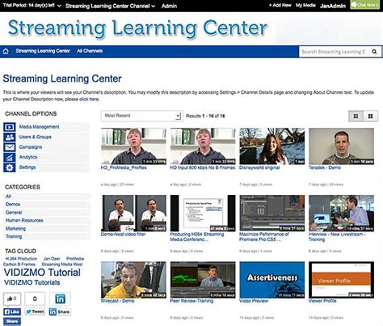The height and width of the screenshot is (326, 383).
Task: Click the Users & Groups people icon
Action: (x=10, y=137)
